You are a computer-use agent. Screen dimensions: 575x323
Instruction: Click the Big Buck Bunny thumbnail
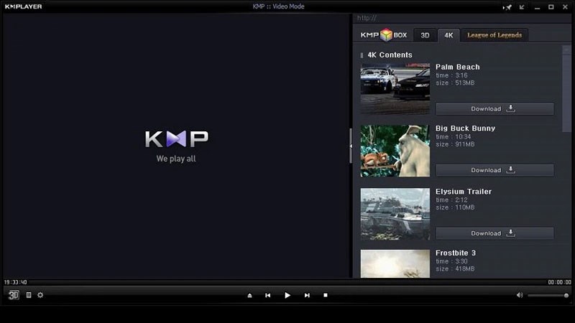click(395, 151)
